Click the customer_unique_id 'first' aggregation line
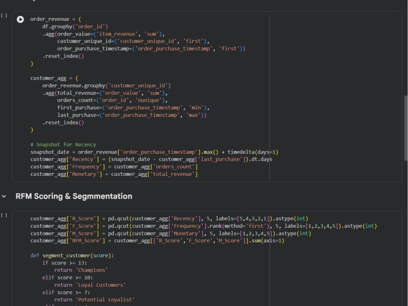Screen dimensions: 408x306 pos(133,41)
